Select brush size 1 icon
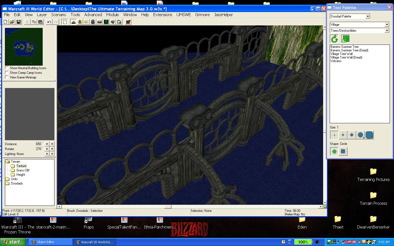Image resolution: width=394 pixels, height=246 pixels. 334,135
